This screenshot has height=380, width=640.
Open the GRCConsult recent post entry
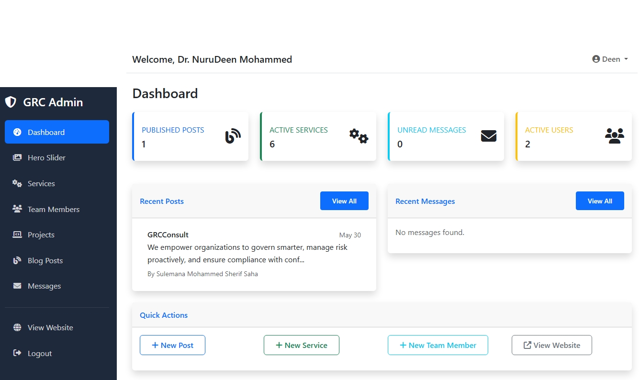coord(168,235)
